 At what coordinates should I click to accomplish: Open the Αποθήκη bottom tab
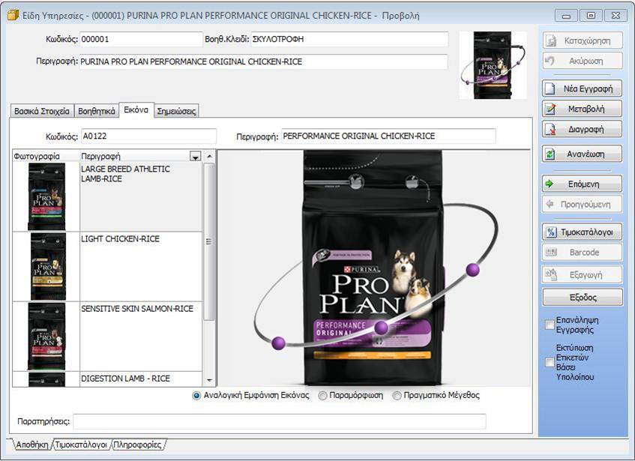tap(32, 445)
